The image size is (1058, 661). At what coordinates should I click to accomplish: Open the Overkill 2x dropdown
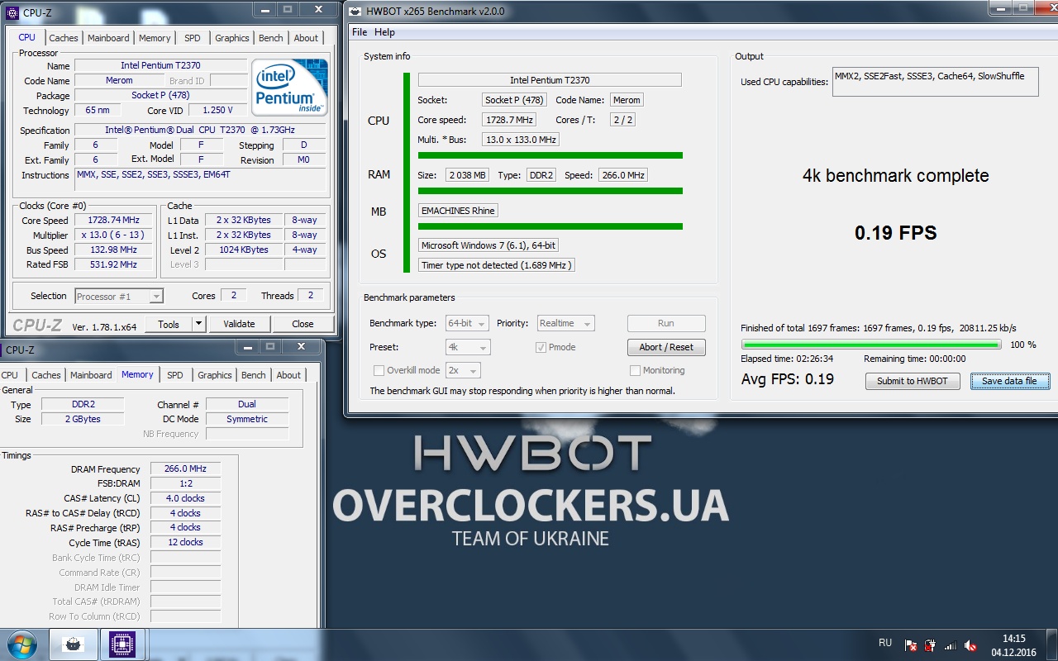463,370
